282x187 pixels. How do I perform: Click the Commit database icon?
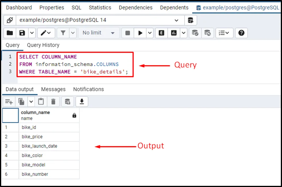click(x=195, y=33)
